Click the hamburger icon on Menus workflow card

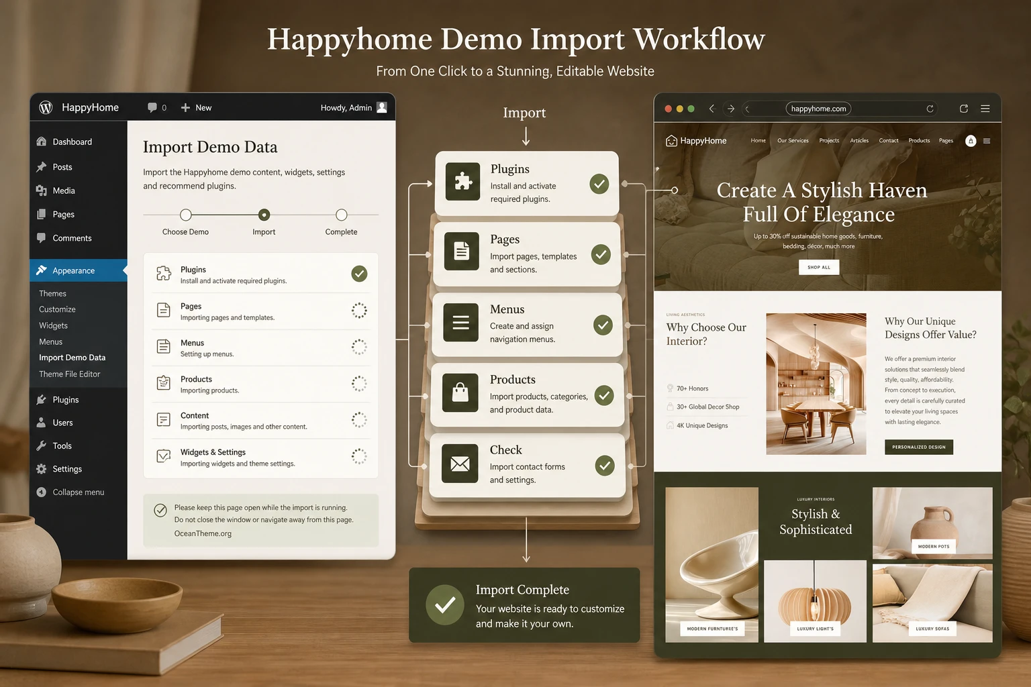tap(460, 323)
